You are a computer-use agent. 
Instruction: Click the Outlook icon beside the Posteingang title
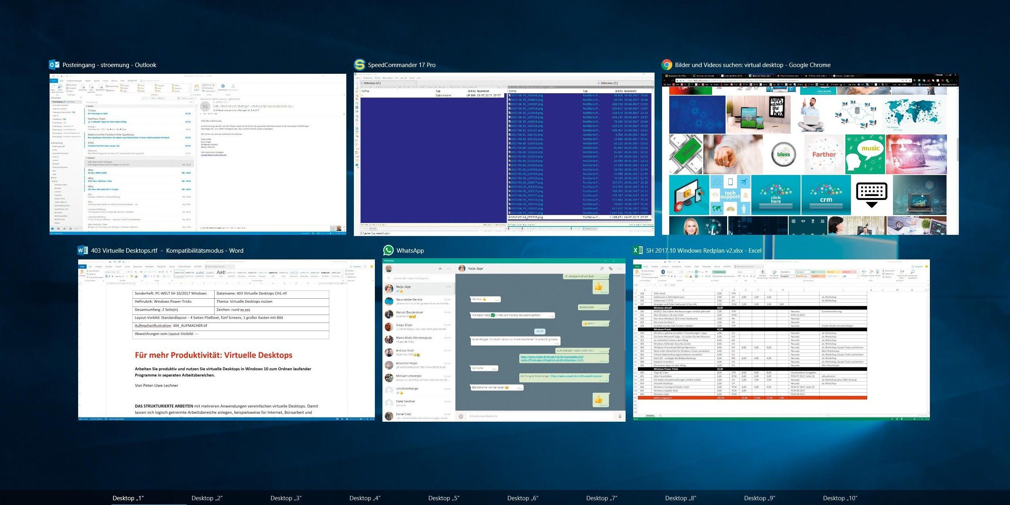[54, 64]
